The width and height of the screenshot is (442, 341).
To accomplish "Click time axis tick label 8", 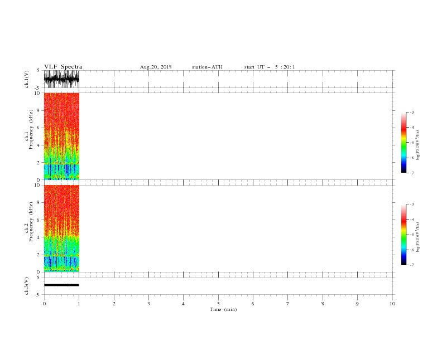I will click(x=323, y=304).
